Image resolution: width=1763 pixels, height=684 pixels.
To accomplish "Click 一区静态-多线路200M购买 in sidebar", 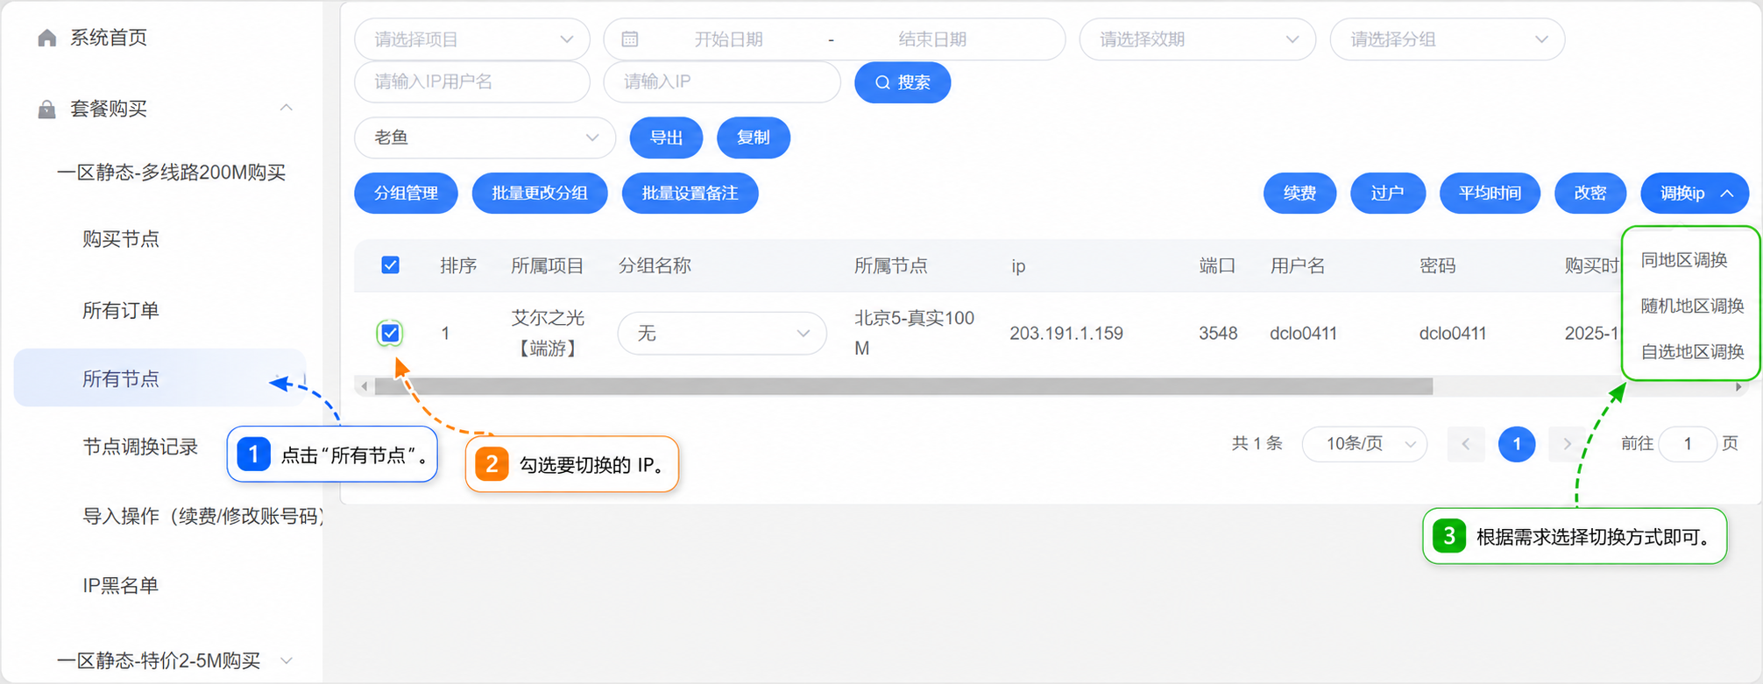I will click(x=172, y=173).
